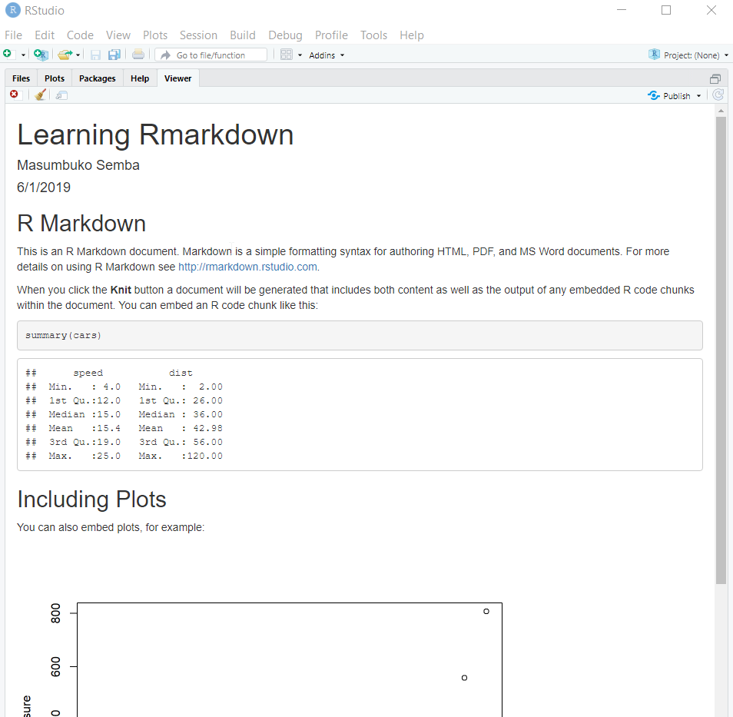Click the Publish button
The width and height of the screenshot is (733, 717).
click(669, 95)
